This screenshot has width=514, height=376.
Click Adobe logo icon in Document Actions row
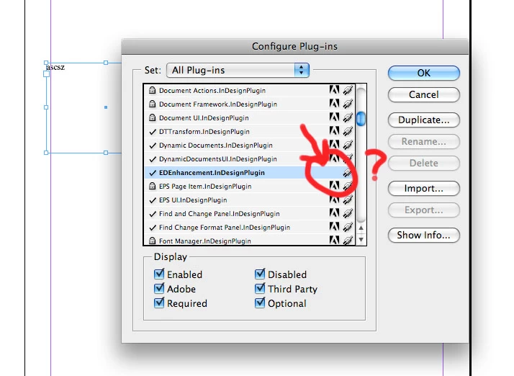coord(334,89)
